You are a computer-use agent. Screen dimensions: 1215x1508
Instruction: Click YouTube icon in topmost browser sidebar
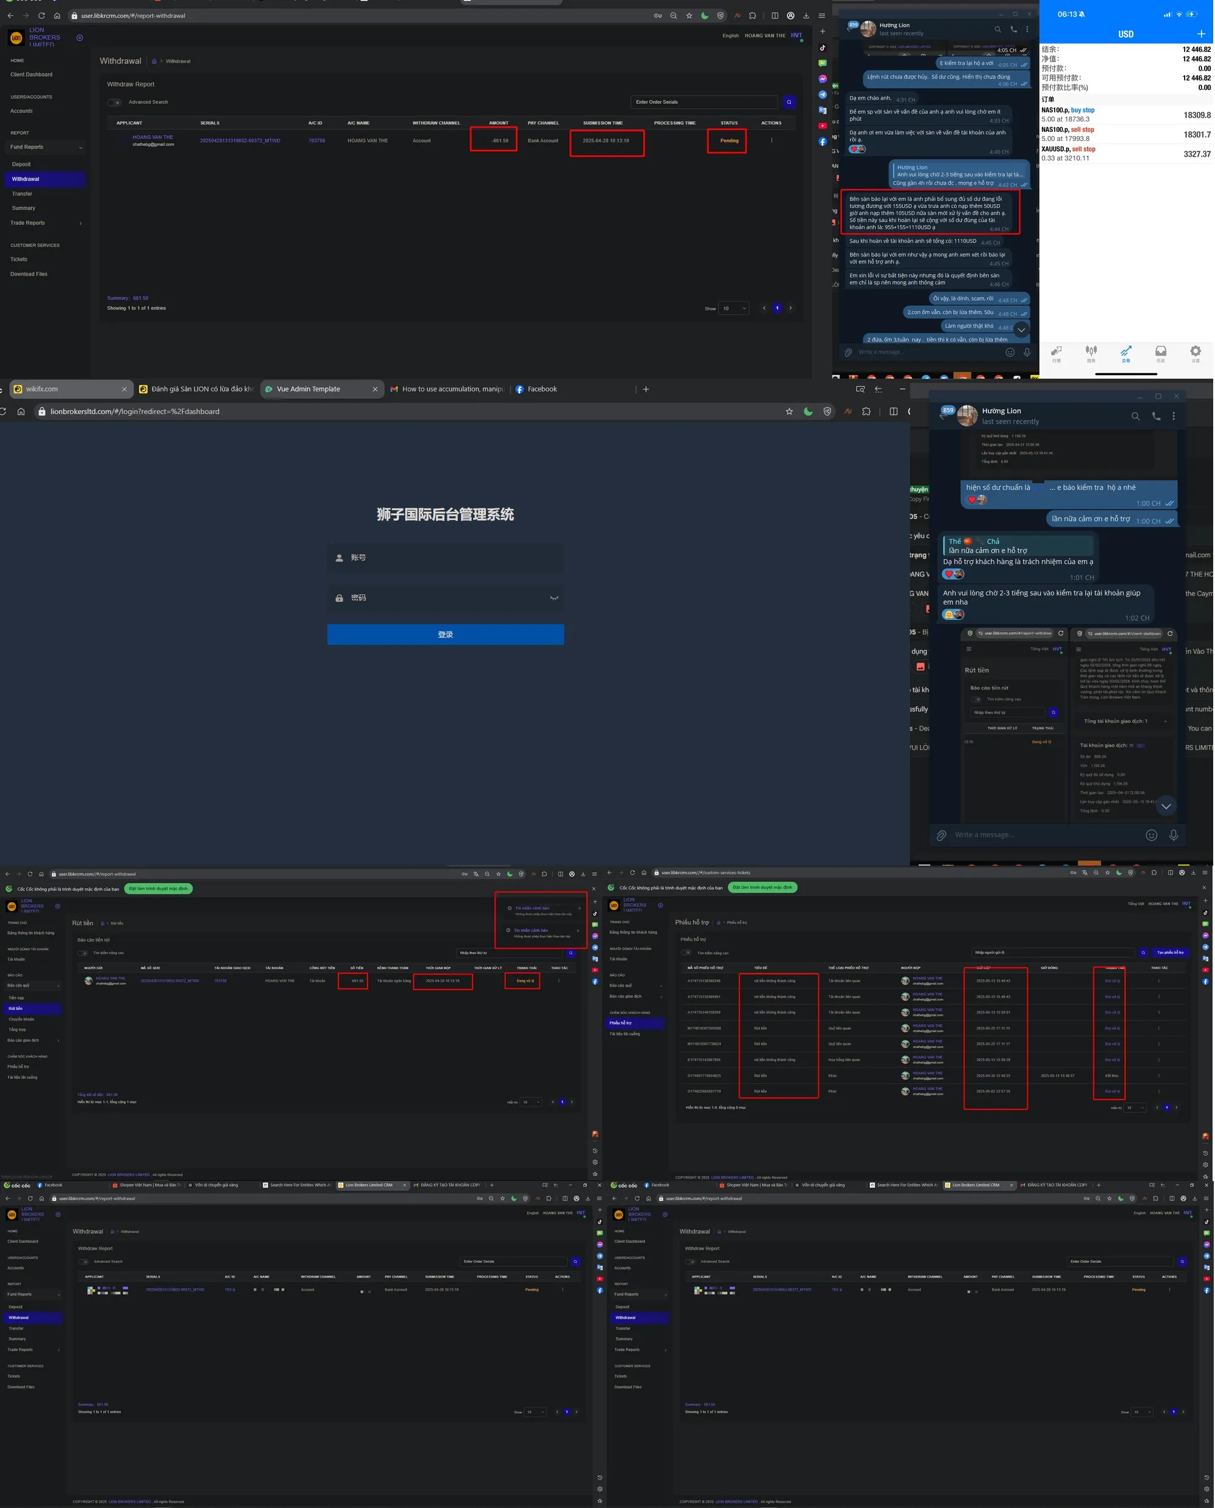[x=823, y=125]
